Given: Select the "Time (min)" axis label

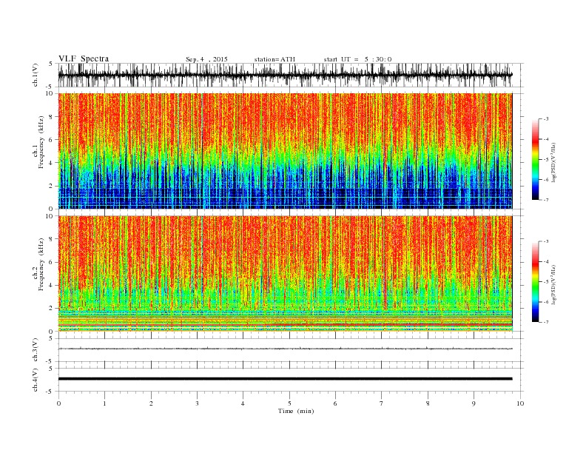Looking at the screenshot, I should point(296,411).
